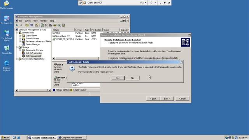
Task: Click Back button in Setup Wizard
Action: [x=153, y=98]
